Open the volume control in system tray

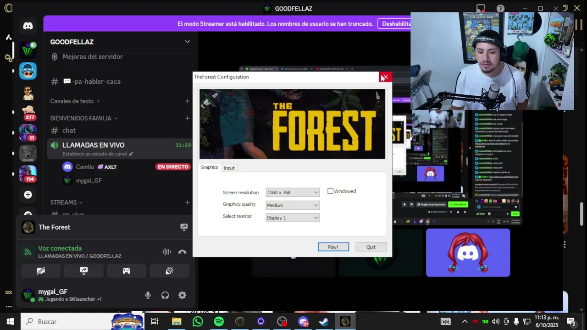495,322
